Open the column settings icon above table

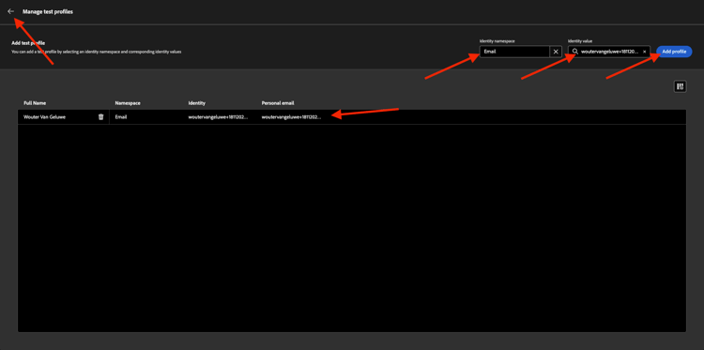pyautogui.click(x=680, y=86)
